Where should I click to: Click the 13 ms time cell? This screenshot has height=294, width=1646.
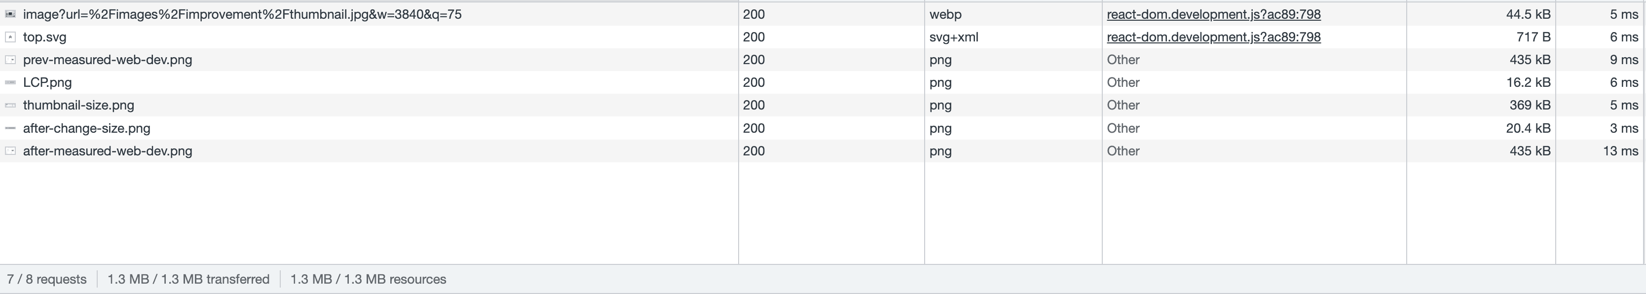click(x=1620, y=151)
